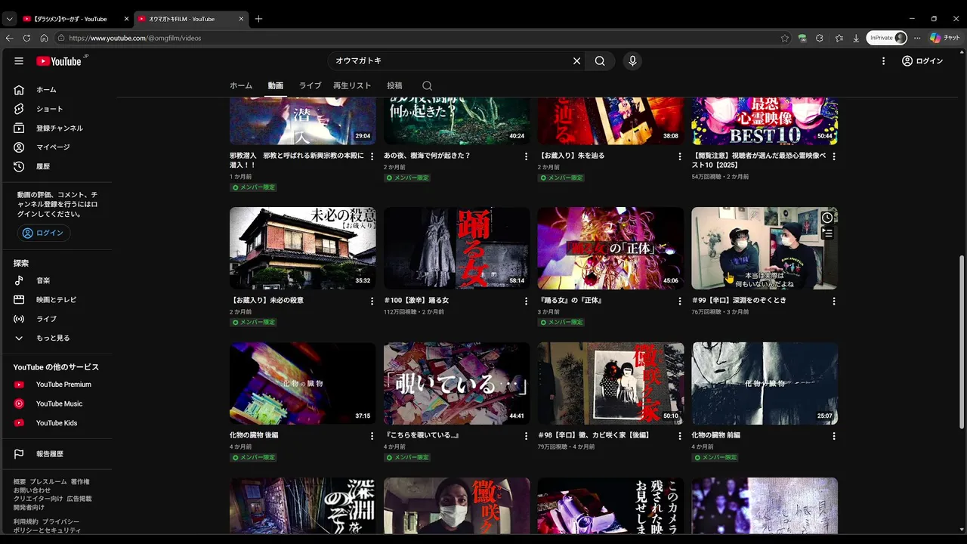Open the 未必の殺意 house thumbnail

point(302,248)
